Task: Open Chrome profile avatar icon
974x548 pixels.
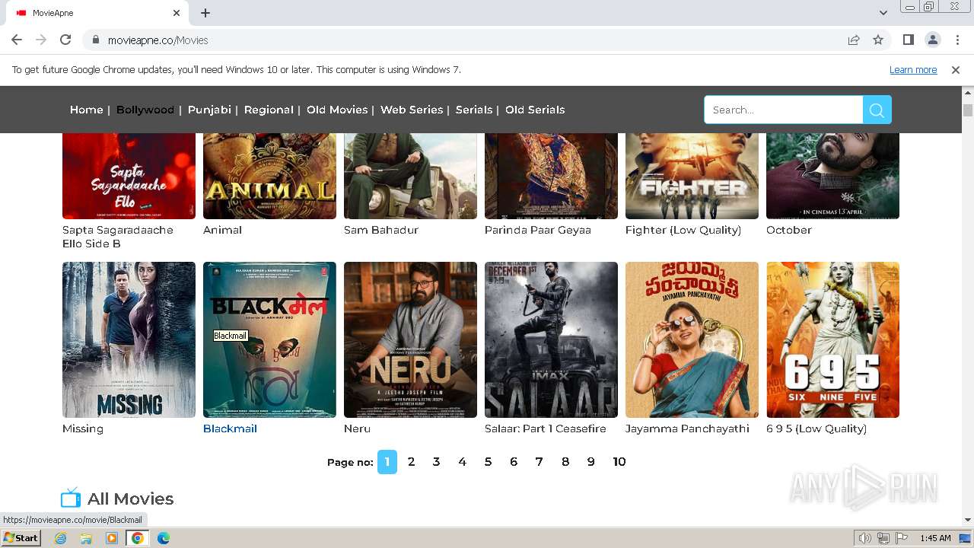Action: click(x=932, y=40)
